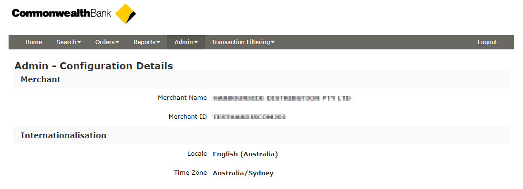Click the Australia/Sydney time zone value
The height and width of the screenshot is (189, 523).
243,173
